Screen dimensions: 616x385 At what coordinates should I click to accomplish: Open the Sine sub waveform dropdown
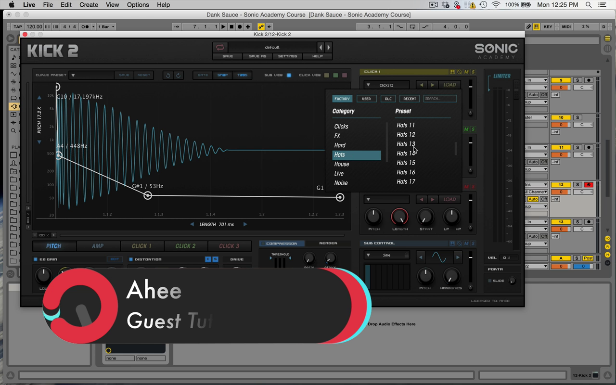pos(386,255)
